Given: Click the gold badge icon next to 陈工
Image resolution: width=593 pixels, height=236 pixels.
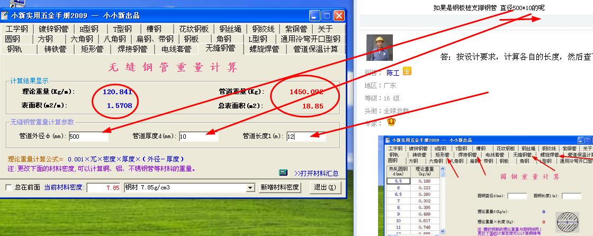Looking at the screenshot, I should coord(407,71).
